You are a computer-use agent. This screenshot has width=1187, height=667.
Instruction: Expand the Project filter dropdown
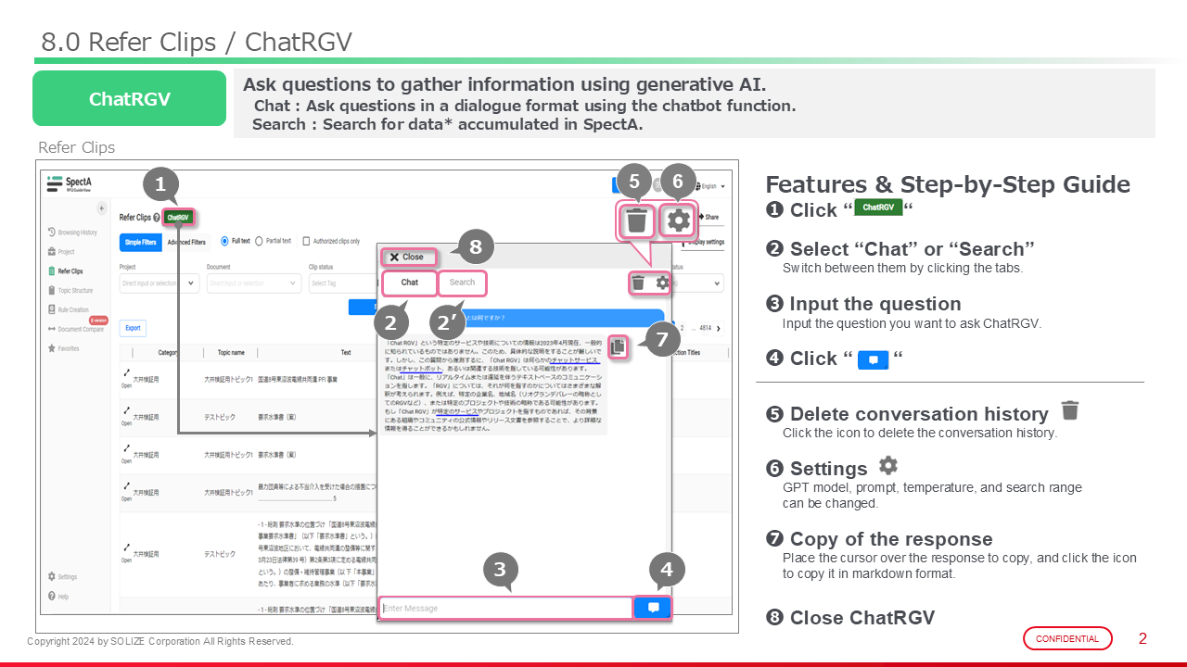coord(191,283)
